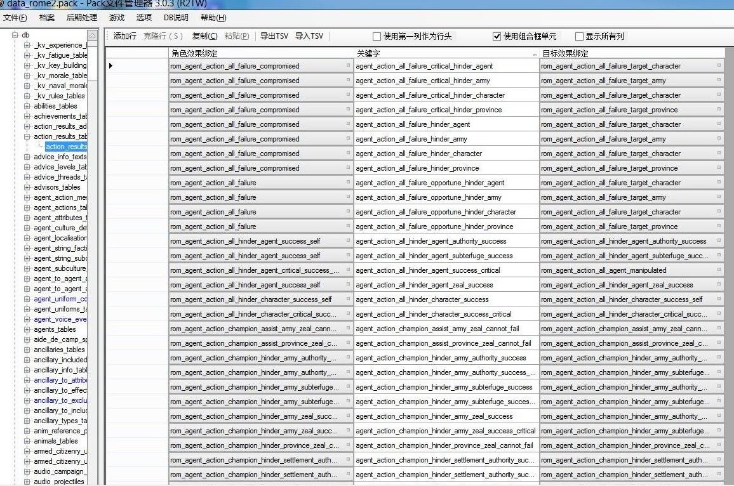Enable 显示所有列 checkbox
Viewport: 734px width, 486px height.
[579, 37]
